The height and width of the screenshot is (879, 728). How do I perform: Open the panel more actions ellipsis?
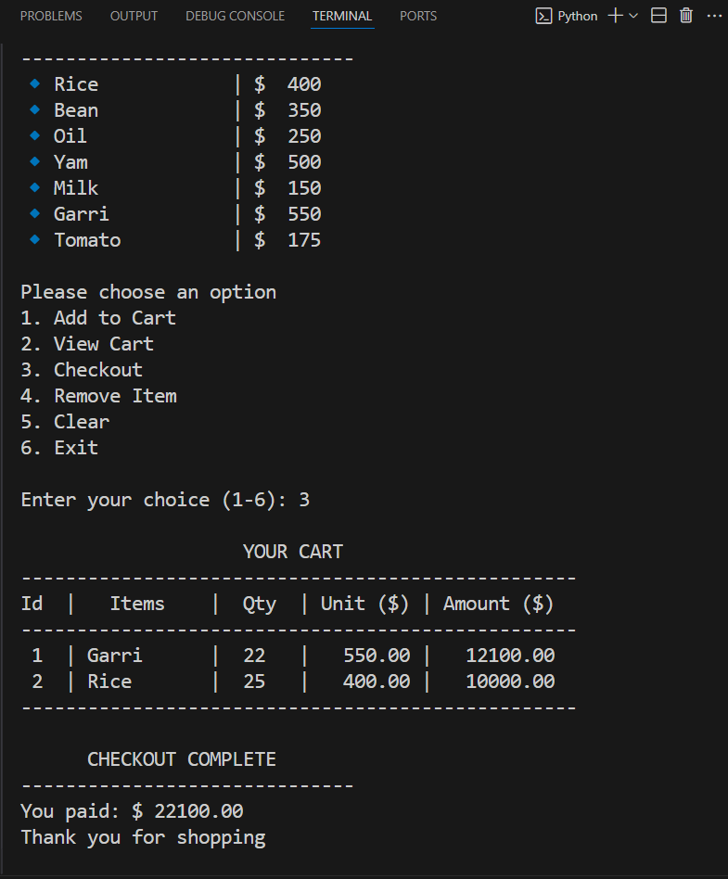[x=714, y=16]
